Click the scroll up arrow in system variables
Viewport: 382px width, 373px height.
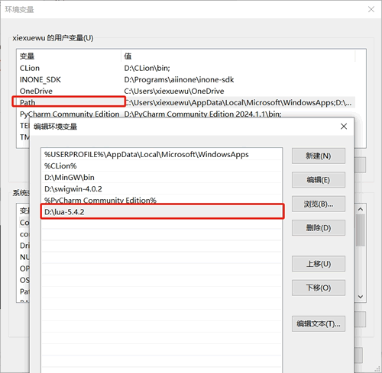pyautogui.click(x=361, y=209)
